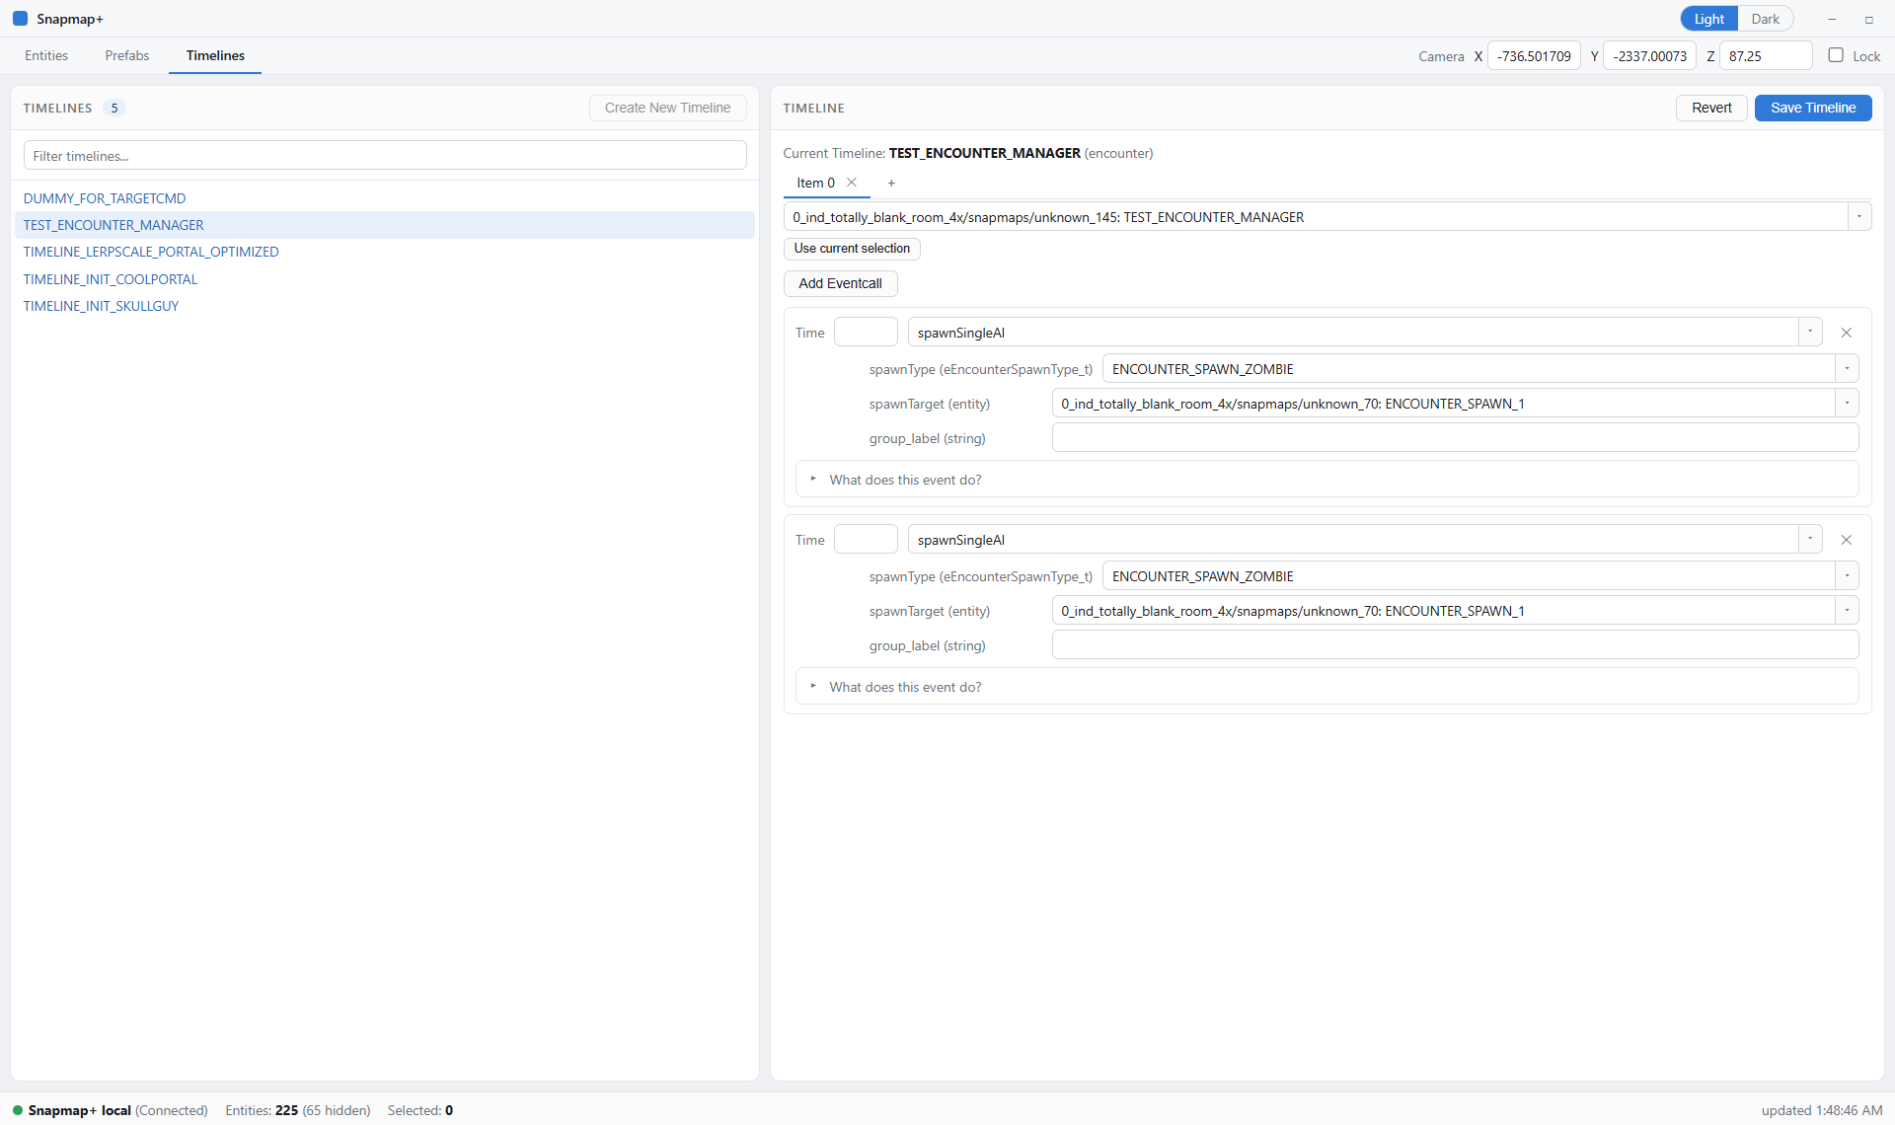Viewport: 1895px width, 1125px height.
Task: Switch to the Entities tab
Action: tap(46, 55)
